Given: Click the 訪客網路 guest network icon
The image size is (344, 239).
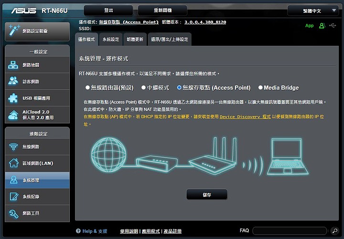Looking at the screenshot, I should tap(13, 81).
